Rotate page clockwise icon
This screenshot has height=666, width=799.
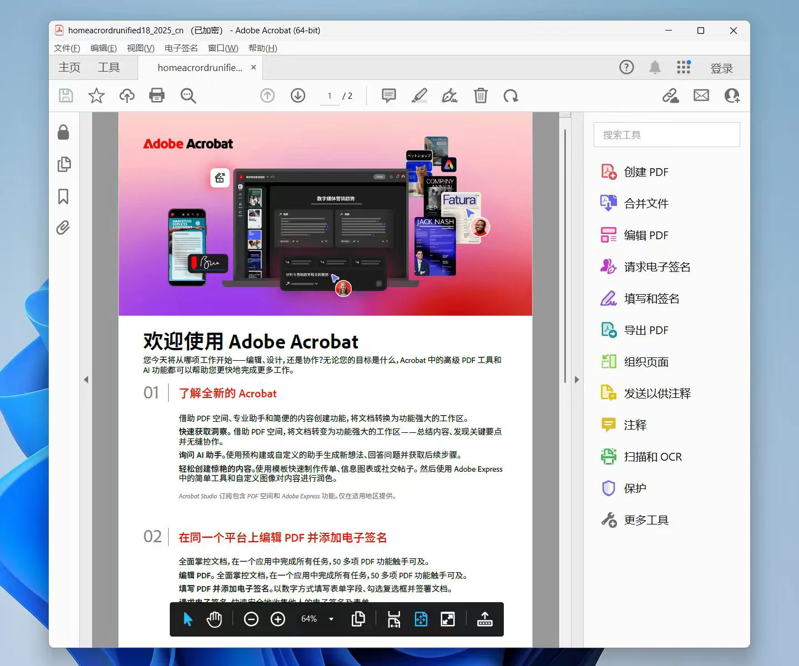tap(511, 95)
